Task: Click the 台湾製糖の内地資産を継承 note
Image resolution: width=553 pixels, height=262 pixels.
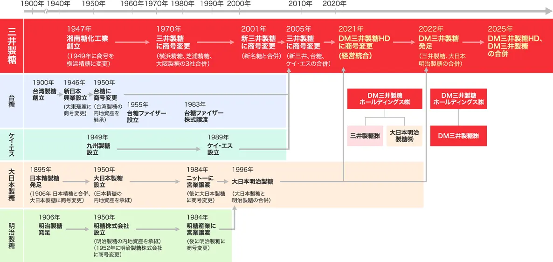Action: [x=108, y=113]
